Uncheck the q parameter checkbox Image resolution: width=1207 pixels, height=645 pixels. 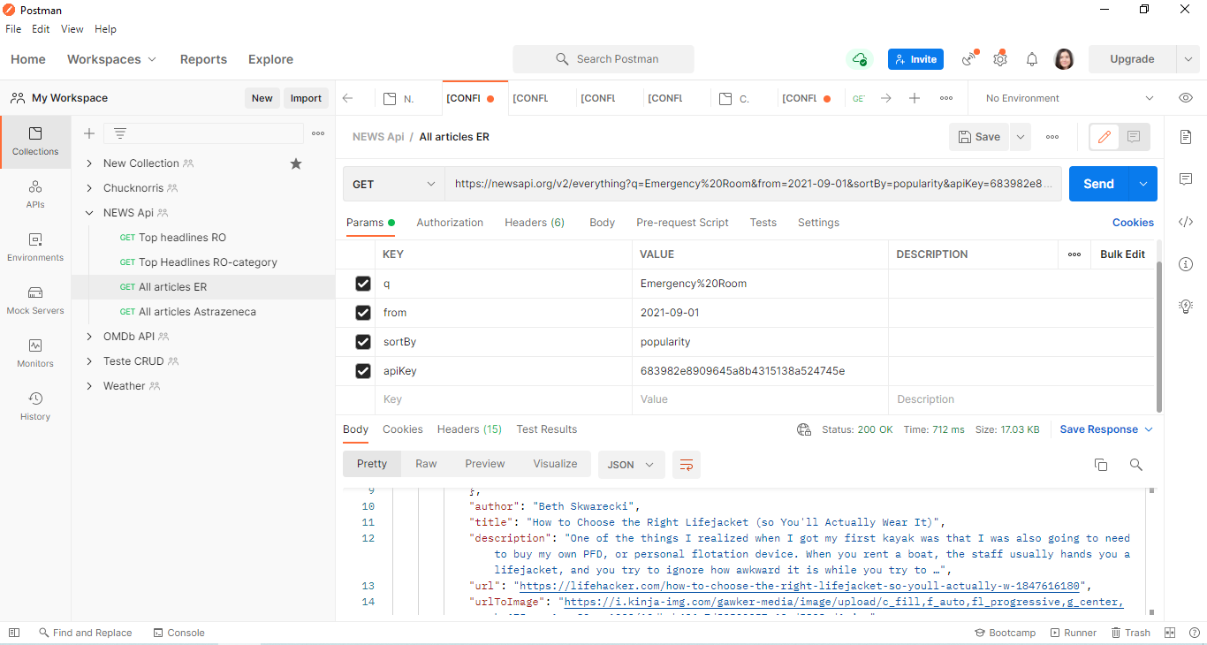click(362, 284)
